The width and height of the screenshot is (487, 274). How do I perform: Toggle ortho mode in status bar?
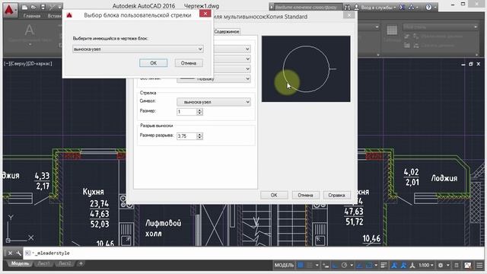click(x=335, y=266)
